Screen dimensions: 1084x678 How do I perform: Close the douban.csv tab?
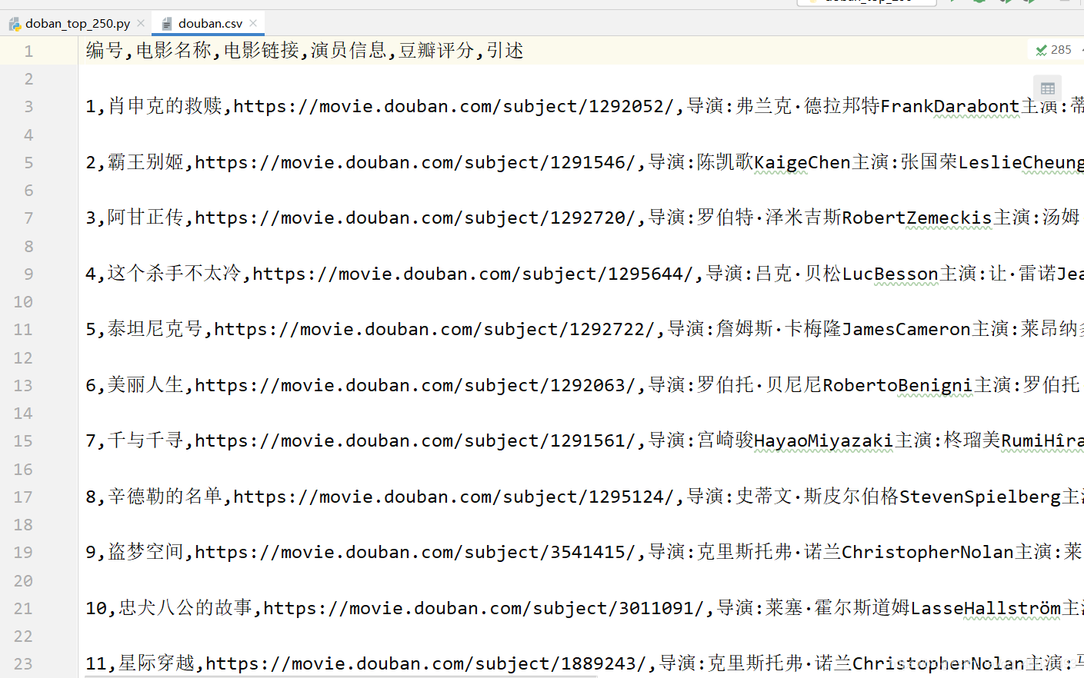[253, 23]
